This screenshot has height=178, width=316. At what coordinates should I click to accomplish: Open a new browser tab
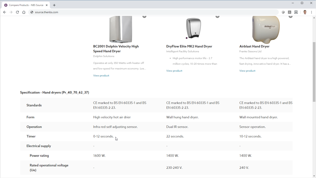coord(54,5)
